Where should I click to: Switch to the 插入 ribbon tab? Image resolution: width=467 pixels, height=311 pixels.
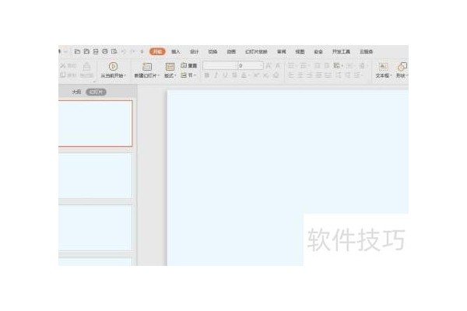point(176,51)
